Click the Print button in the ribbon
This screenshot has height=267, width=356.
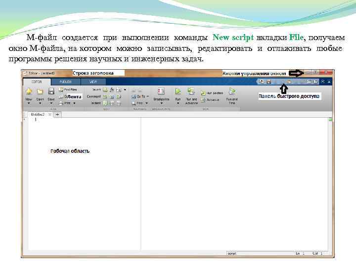(x=65, y=103)
